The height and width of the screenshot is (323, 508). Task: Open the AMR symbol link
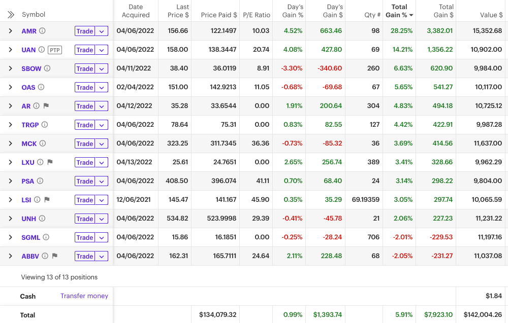29,31
